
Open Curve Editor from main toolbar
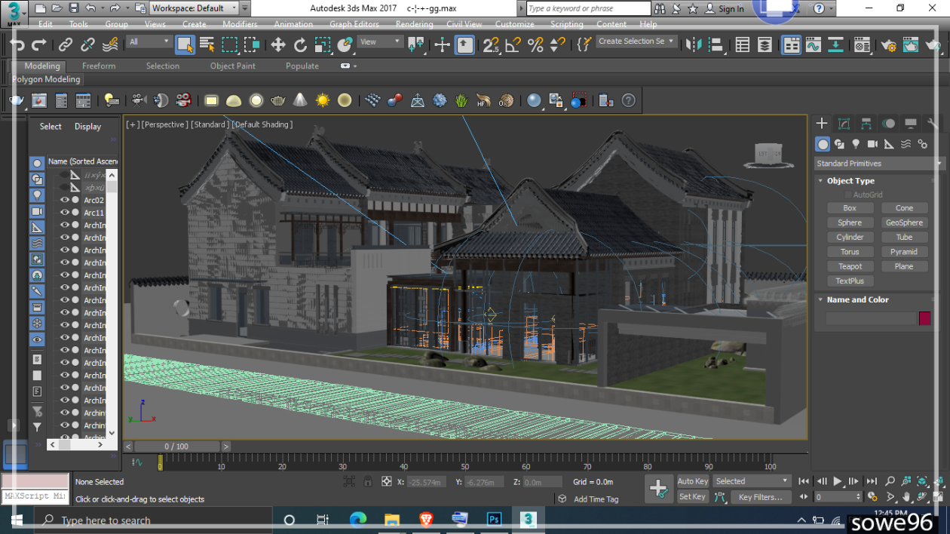click(x=813, y=45)
